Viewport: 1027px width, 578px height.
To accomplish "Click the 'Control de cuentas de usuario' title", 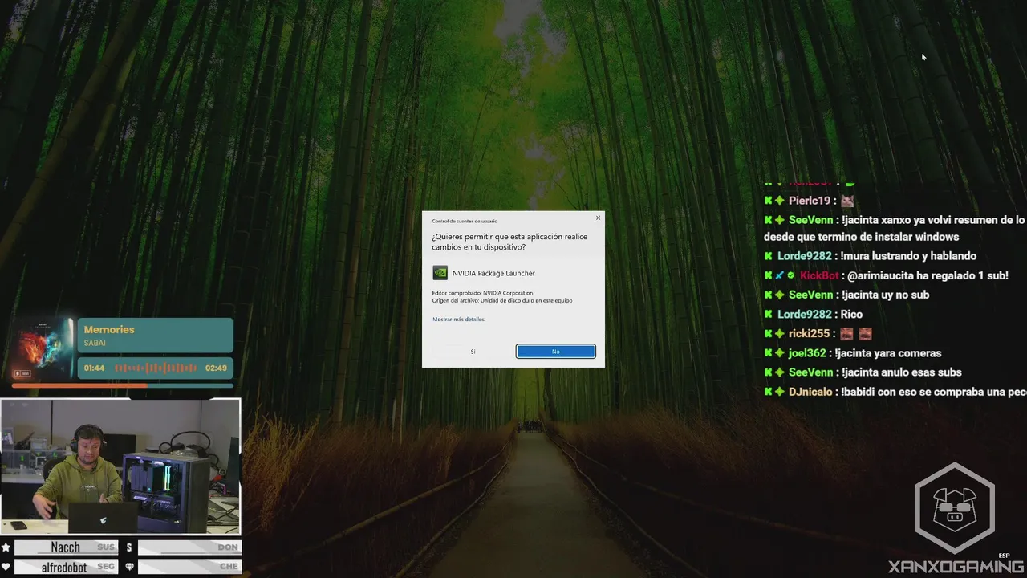I will click(x=465, y=221).
